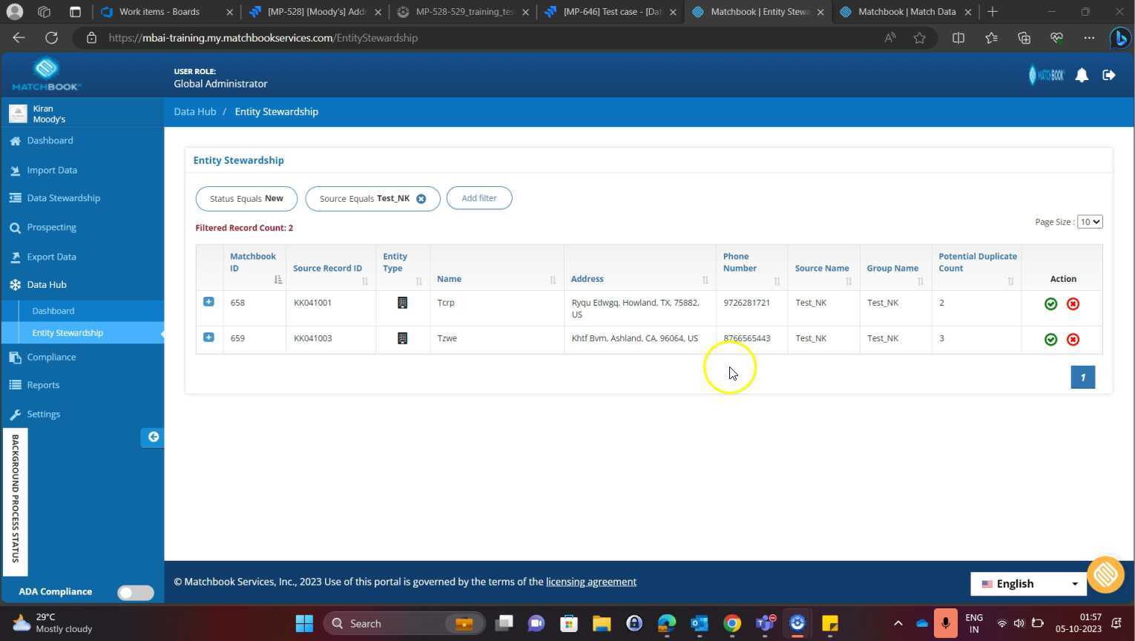Screen dimensions: 1135x641
Task: Click the logout icon in the header
Action: point(1109,74)
